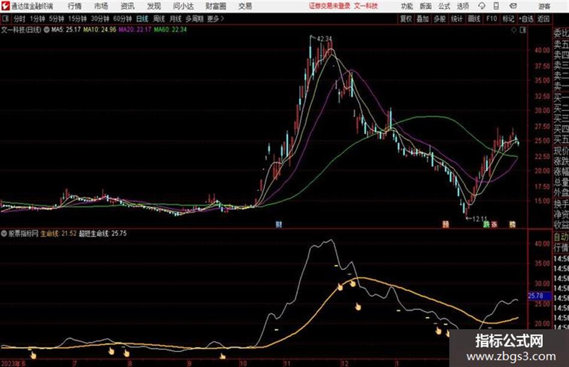The height and width of the screenshot is (367, 569).
Task: Switch to 15分钟 period tab
Action: (x=77, y=19)
